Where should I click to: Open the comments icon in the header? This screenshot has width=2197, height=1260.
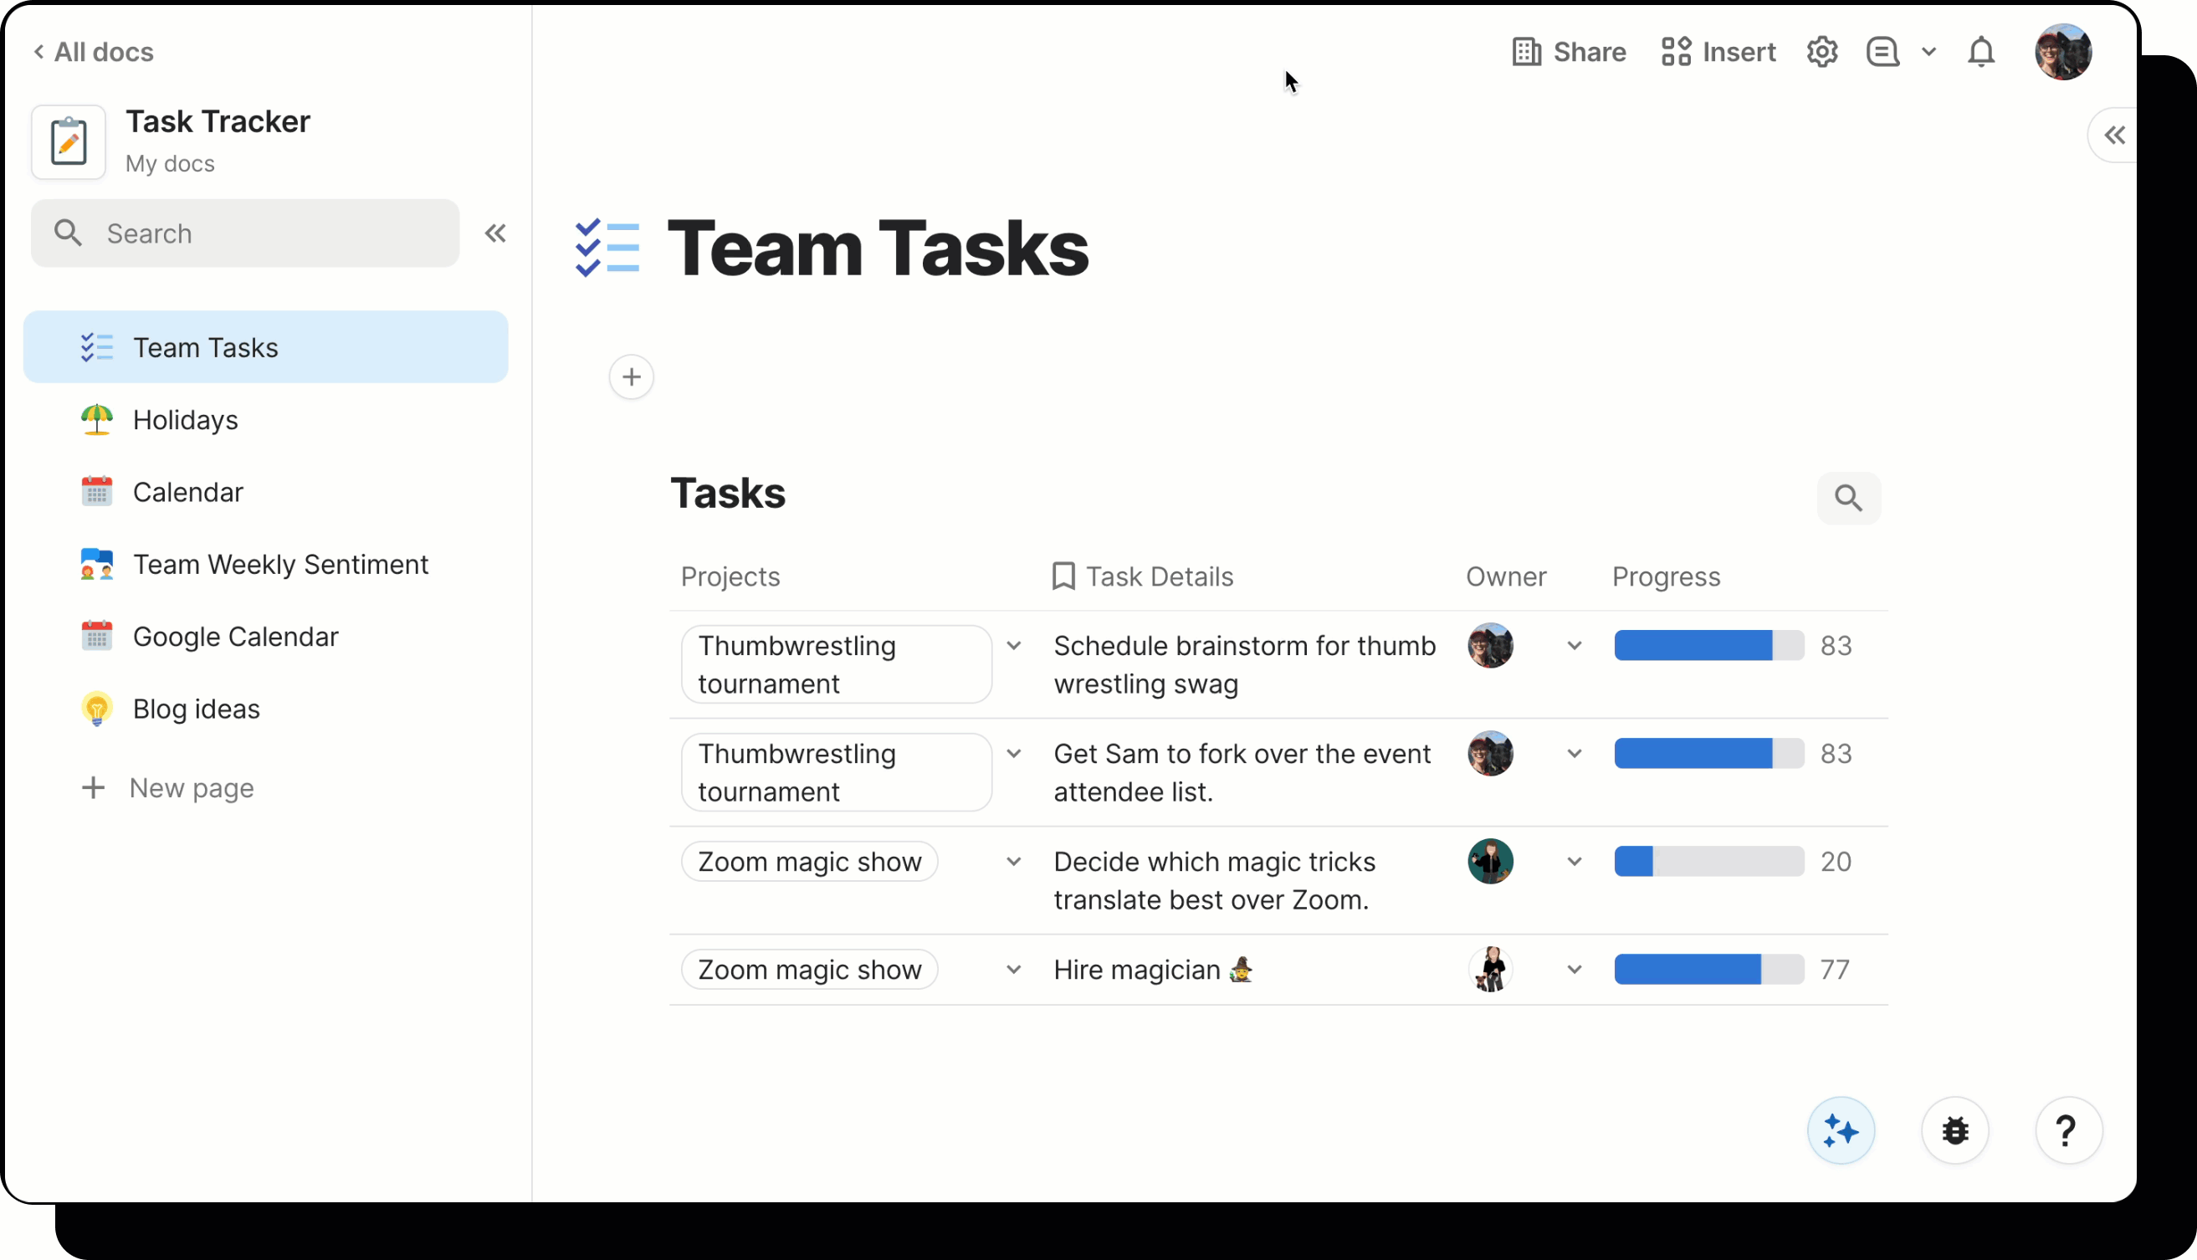(x=1882, y=52)
